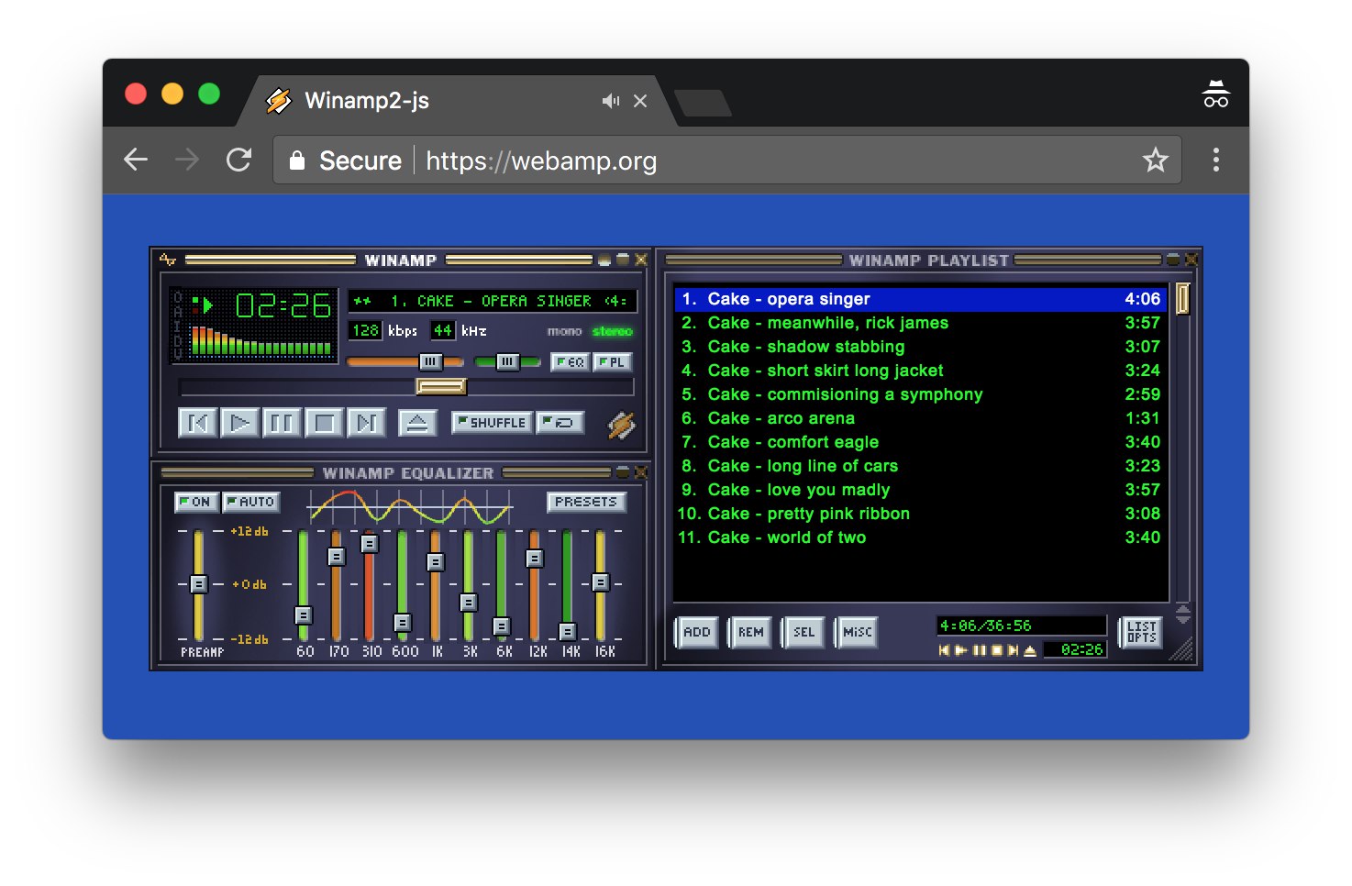Open the playlist MISC menu
Screen dimensions: 1352x886
tap(857, 632)
